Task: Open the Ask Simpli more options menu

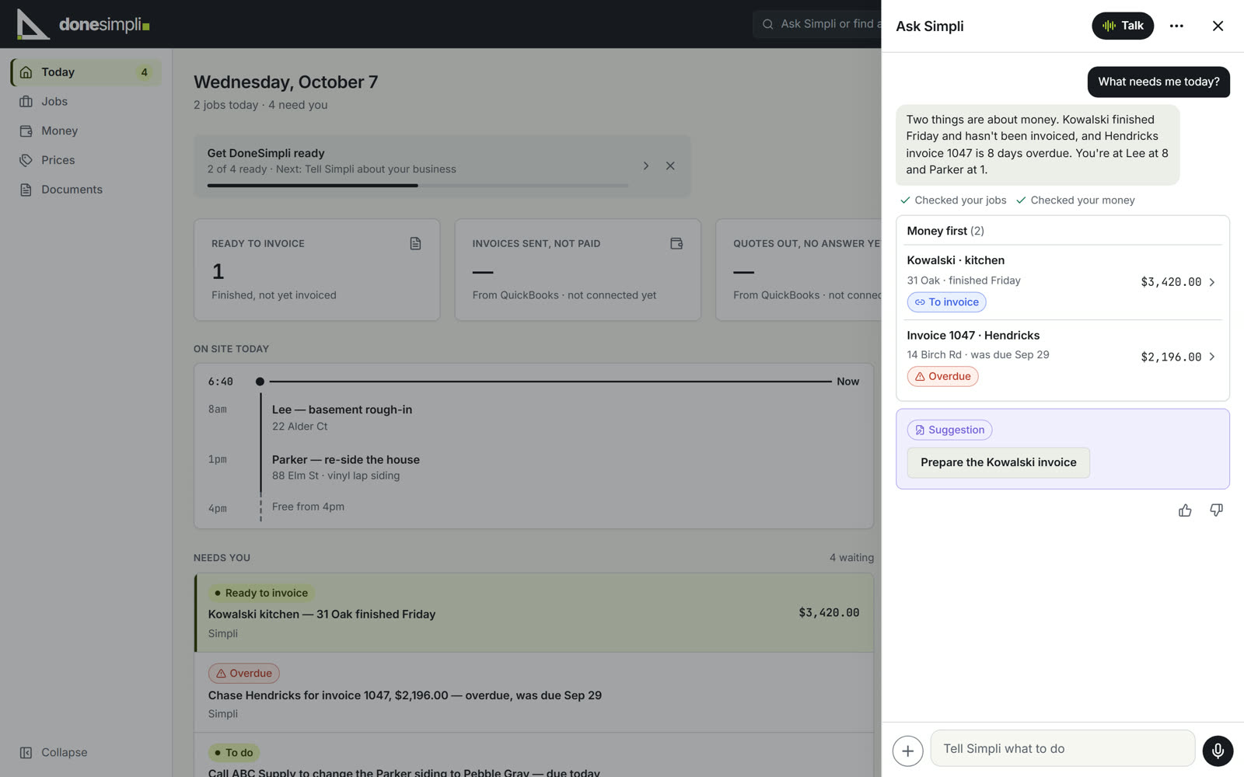Action: tap(1176, 26)
